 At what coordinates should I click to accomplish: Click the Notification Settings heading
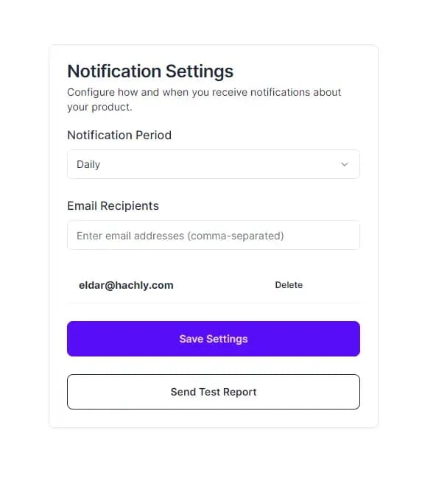(150, 71)
